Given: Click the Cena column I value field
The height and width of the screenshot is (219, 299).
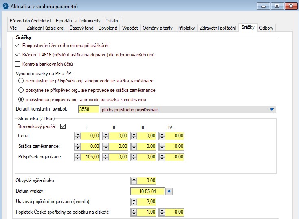Looking at the screenshot, I should click(x=90, y=136).
